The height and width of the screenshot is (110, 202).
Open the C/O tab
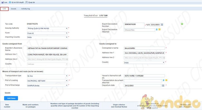pos(4,9)
